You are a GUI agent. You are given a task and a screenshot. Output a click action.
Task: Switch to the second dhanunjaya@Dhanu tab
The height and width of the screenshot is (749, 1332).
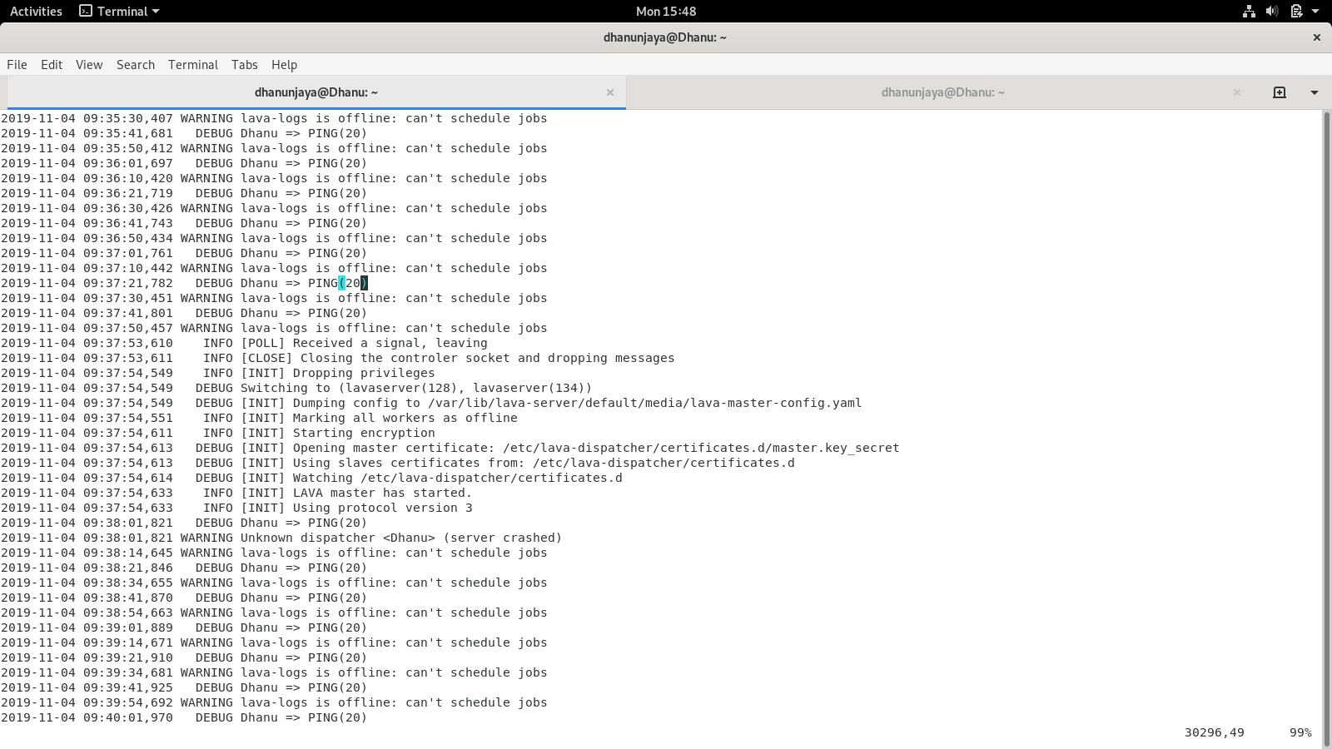coord(943,92)
